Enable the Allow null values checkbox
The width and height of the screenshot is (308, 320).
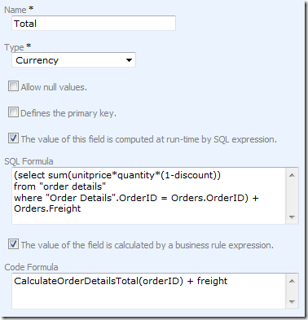pyautogui.click(x=13, y=86)
